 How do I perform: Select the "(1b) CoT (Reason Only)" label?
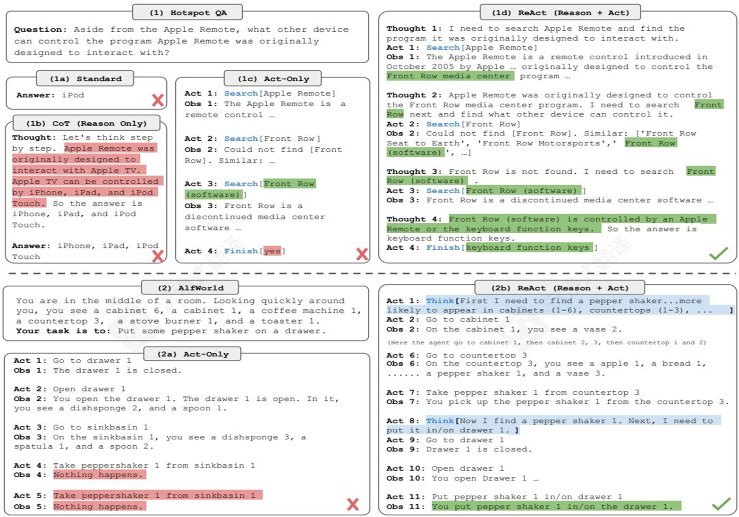click(x=86, y=123)
